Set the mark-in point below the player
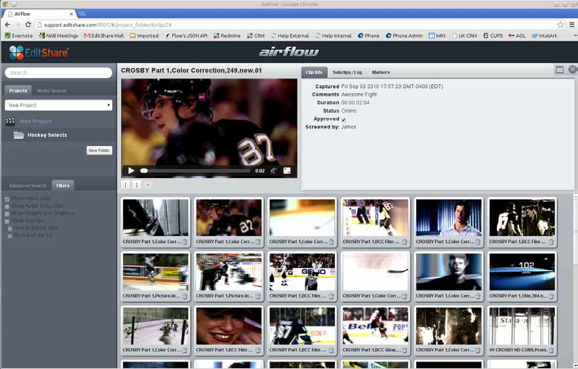This screenshot has width=578, height=369. [x=126, y=185]
